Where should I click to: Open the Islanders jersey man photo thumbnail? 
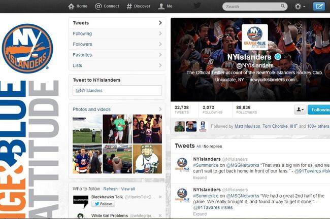click(x=87, y=159)
